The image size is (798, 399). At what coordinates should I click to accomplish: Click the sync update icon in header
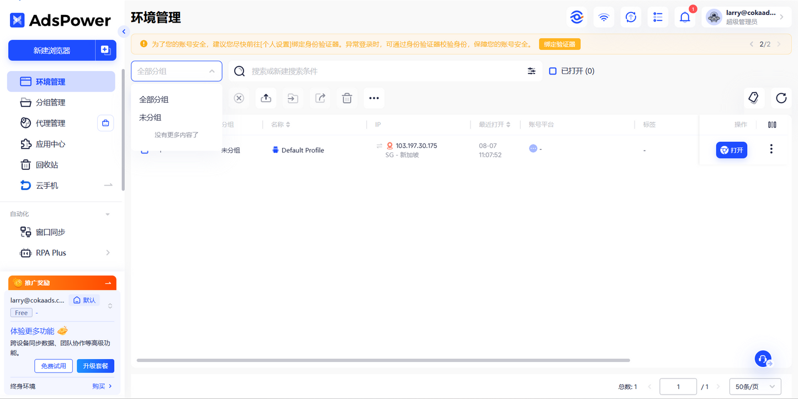pos(631,17)
